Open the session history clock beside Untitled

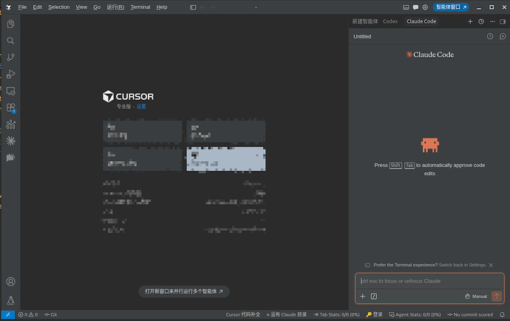[x=490, y=36]
